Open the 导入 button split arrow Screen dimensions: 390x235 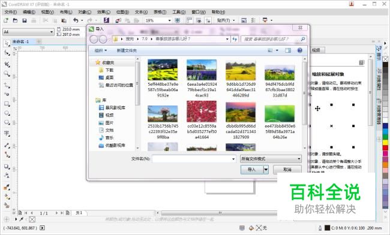point(266,170)
